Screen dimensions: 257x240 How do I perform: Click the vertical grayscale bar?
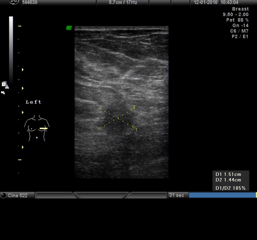click(x=11, y=50)
